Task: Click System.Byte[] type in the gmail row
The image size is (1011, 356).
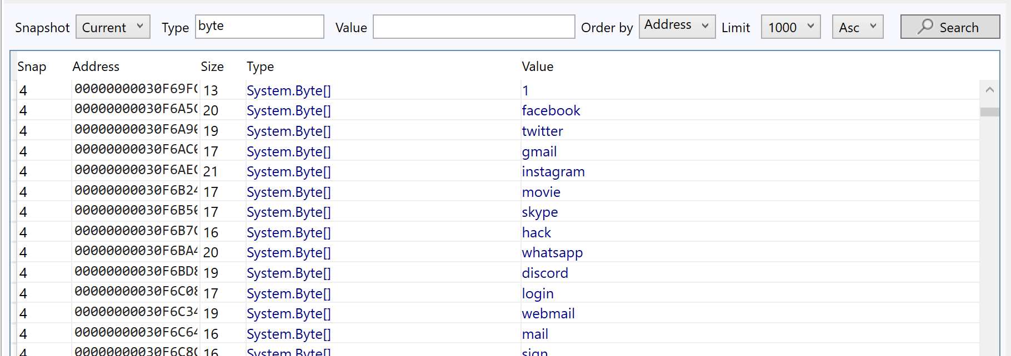Action: (x=288, y=152)
